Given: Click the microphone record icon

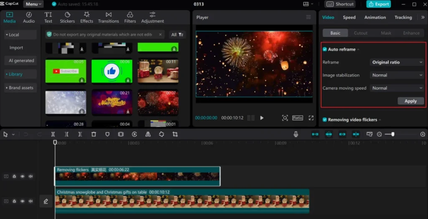Looking at the screenshot, I should pos(296,134).
